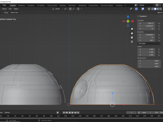Open the Select Box drag dropdown

[15, 13]
